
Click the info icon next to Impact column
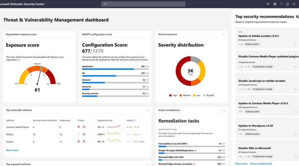tap(134, 120)
